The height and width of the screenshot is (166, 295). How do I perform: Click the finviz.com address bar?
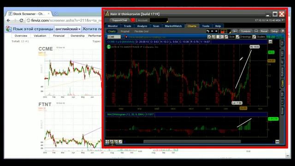point(64,20)
